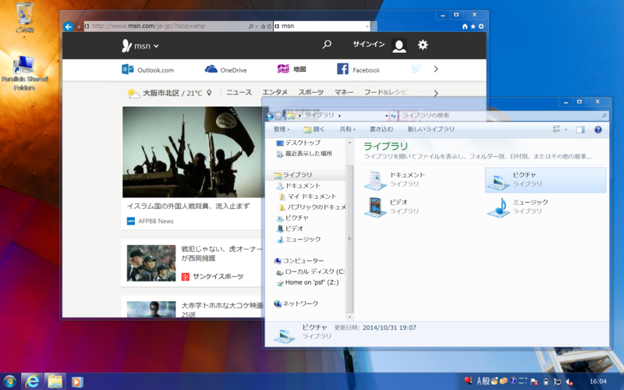
Task: Open the 地図 maps shortcut
Action: 291,69
